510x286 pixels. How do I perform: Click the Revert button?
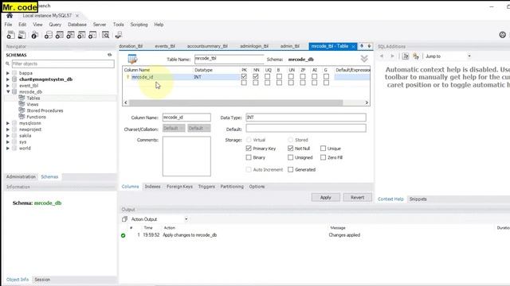(x=358, y=197)
